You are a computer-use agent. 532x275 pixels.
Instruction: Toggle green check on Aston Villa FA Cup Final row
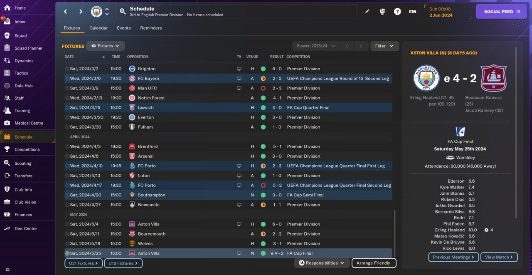(x=67, y=253)
